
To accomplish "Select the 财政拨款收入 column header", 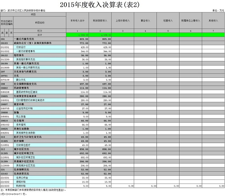I will (100, 21).
